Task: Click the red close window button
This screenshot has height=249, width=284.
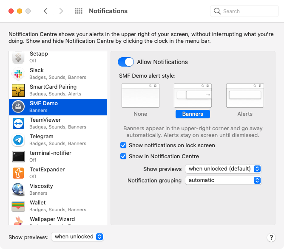Action: pos(11,11)
